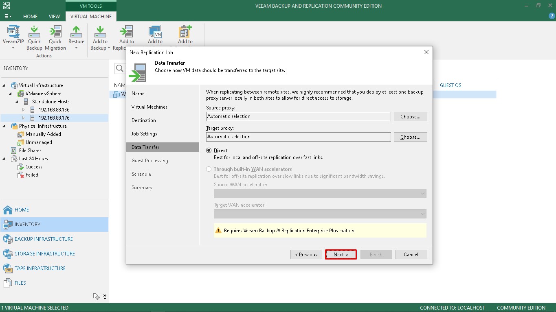Click the warning icon beside Enterprise Plus notice
This screenshot has width=556, height=312.
pyautogui.click(x=218, y=231)
